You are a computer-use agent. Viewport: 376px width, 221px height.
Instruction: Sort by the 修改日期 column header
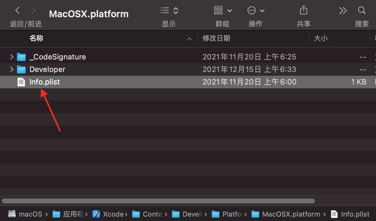[x=216, y=38]
